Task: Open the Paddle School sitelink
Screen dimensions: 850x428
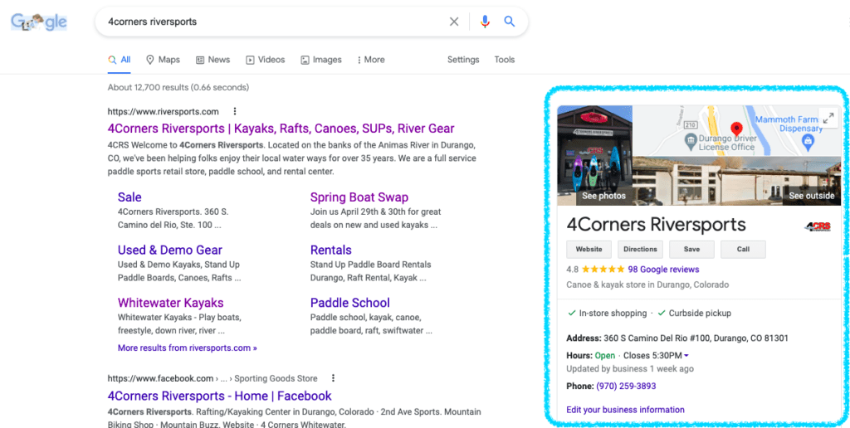Action: [350, 302]
